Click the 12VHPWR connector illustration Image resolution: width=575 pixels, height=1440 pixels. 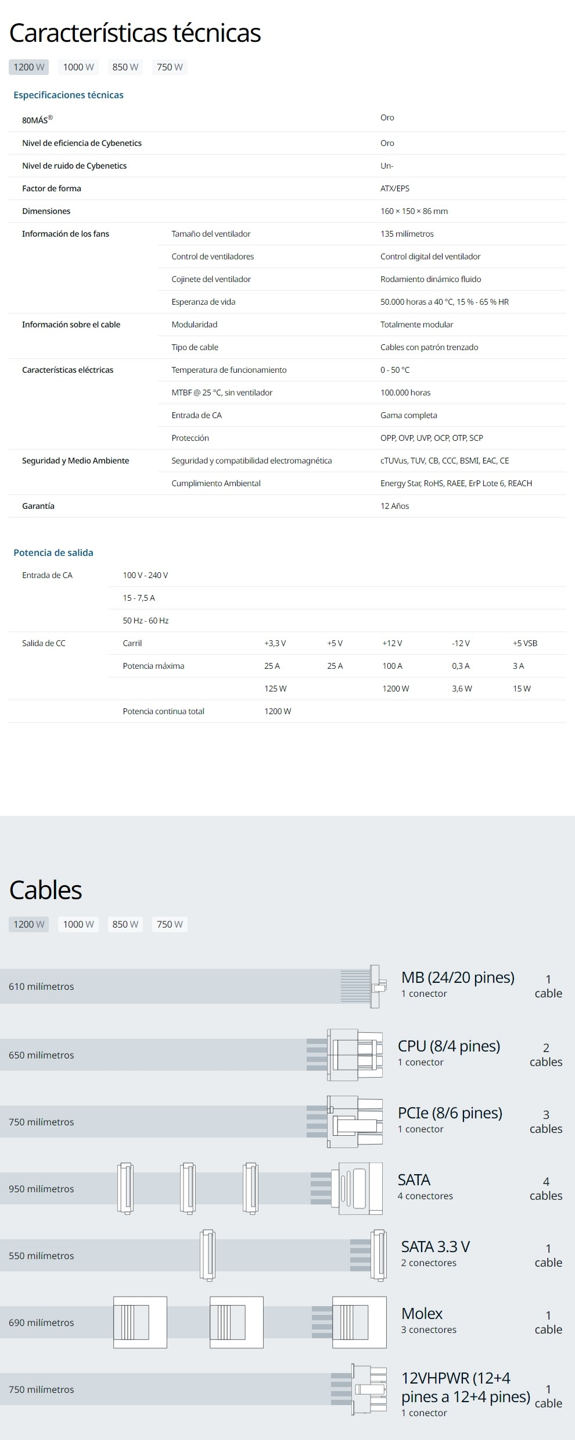point(368,1389)
